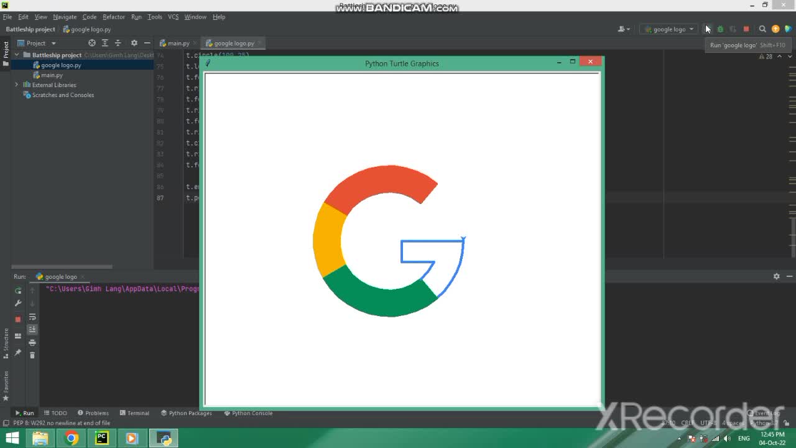Toggle soft-wrap in Run console
This screenshot has width=796, height=448.
(32, 317)
